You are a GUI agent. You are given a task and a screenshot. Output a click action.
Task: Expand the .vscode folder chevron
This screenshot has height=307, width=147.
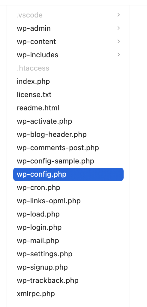[x=118, y=15]
